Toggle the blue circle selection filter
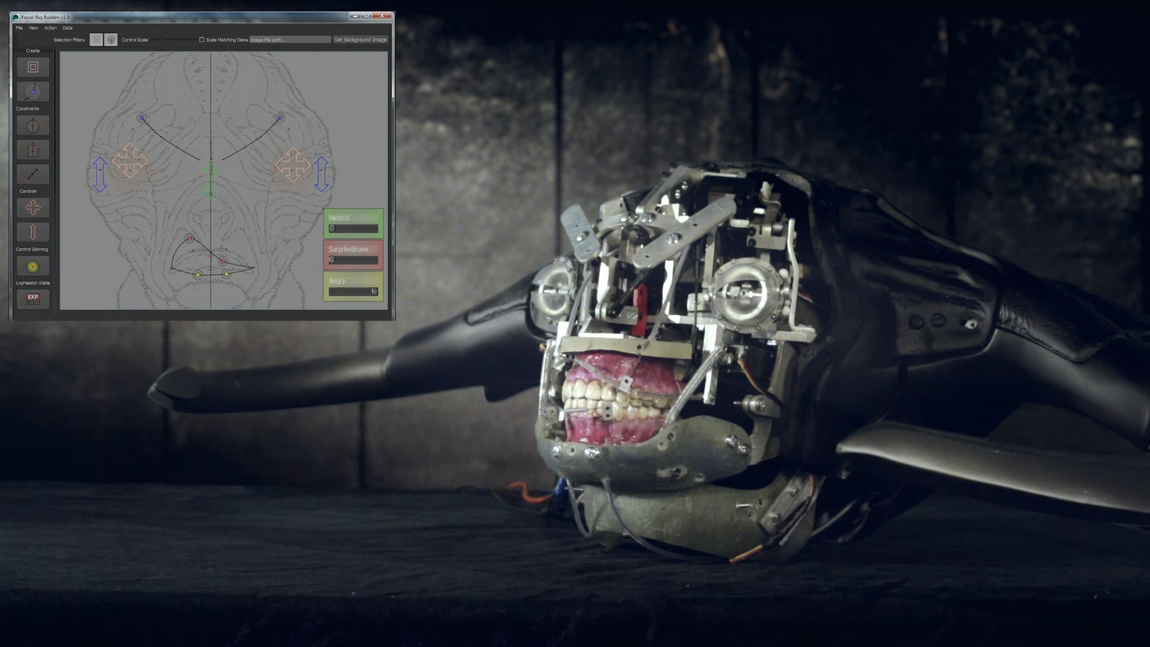The height and width of the screenshot is (647, 1150). coord(111,40)
